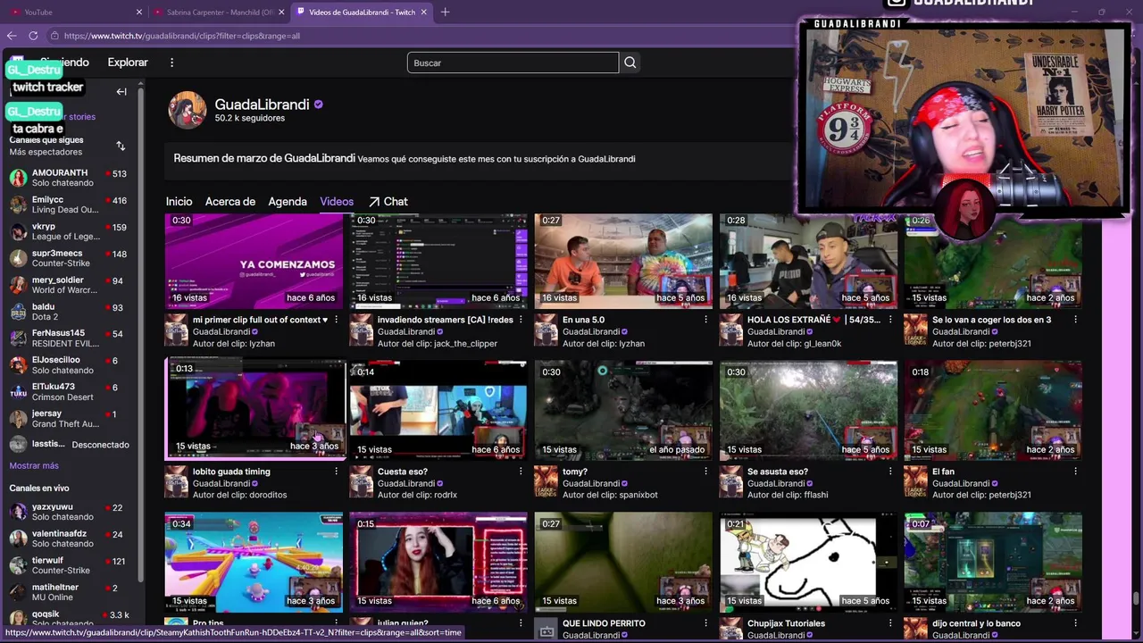This screenshot has height=643, width=1143.
Task: Sort followed channels with the arrows icon
Action: point(121,146)
